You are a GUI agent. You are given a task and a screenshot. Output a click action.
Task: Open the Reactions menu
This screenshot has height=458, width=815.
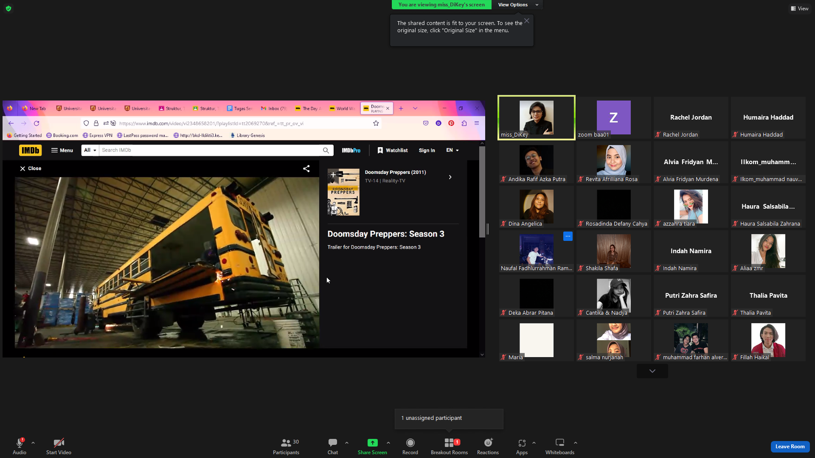488,446
